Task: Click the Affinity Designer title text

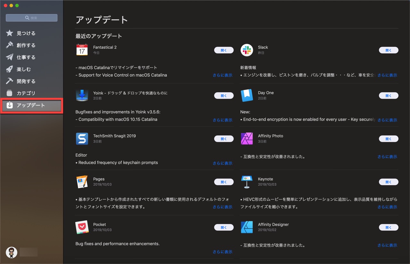Action: point(274,224)
